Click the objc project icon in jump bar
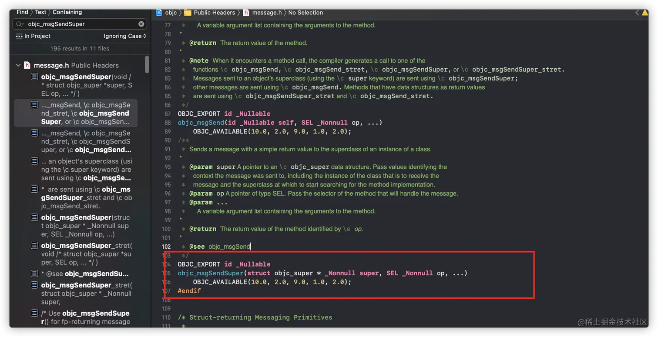The height and width of the screenshot is (337, 658). [159, 13]
